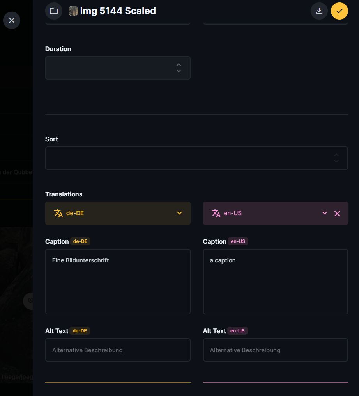Image resolution: width=359 pixels, height=396 pixels.
Task: Download the Img 5144 Scaled file
Action: click(x=319, y=11)
